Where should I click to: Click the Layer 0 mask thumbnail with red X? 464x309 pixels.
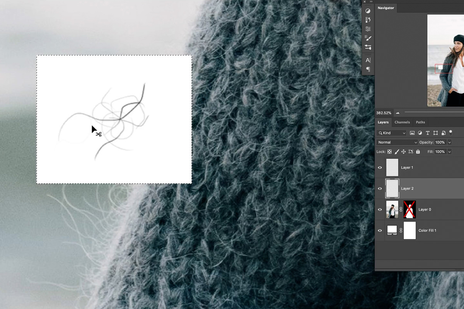click(409, 209)
